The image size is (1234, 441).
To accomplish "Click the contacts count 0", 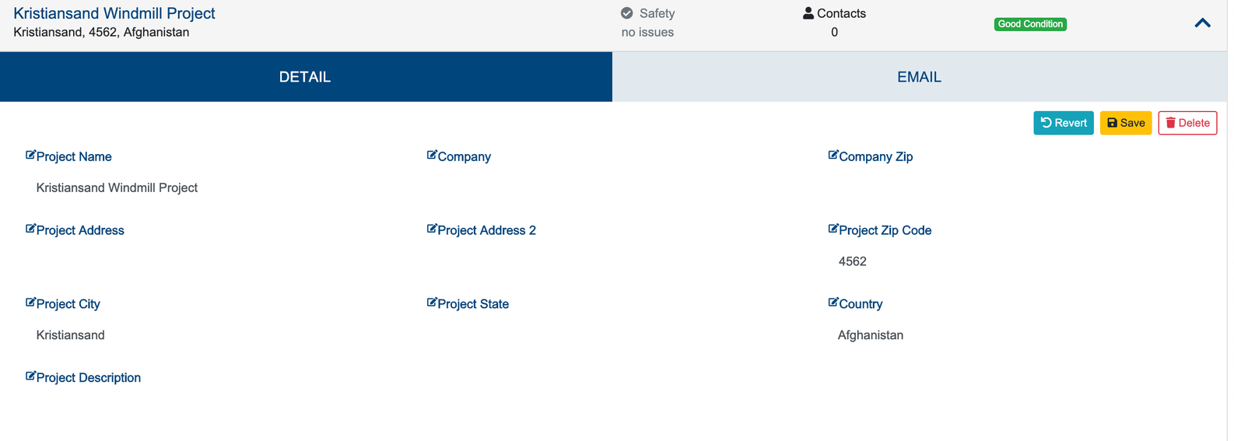I will [x=835, y=32].
